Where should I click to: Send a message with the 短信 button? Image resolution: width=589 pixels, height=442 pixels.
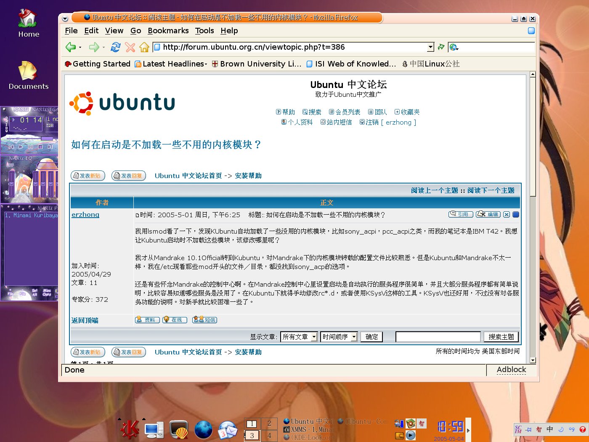[x=204, y=320]
